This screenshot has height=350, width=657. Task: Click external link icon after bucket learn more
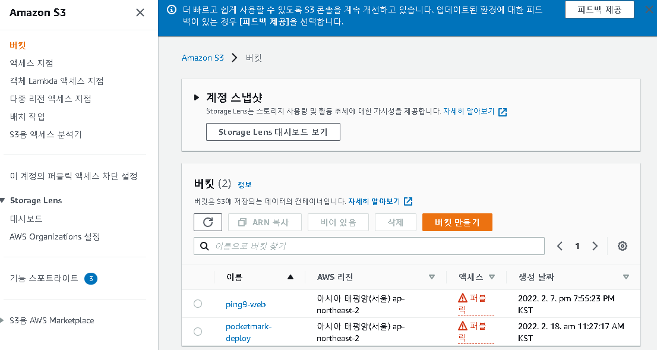408,201
